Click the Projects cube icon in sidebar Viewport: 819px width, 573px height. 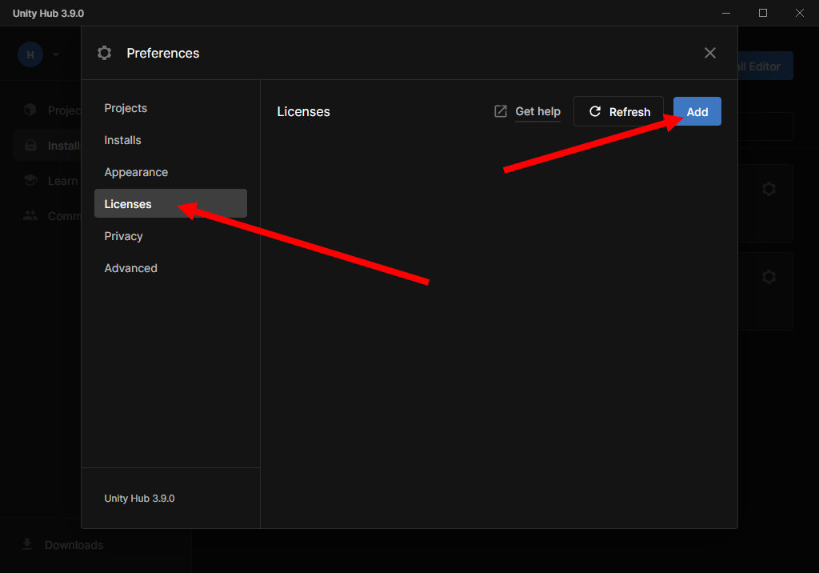click(x=30, y=110)
